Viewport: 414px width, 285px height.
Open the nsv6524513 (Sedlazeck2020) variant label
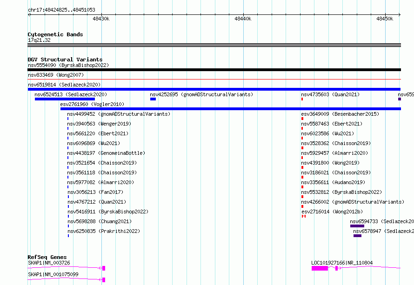(x=71, y=94)
